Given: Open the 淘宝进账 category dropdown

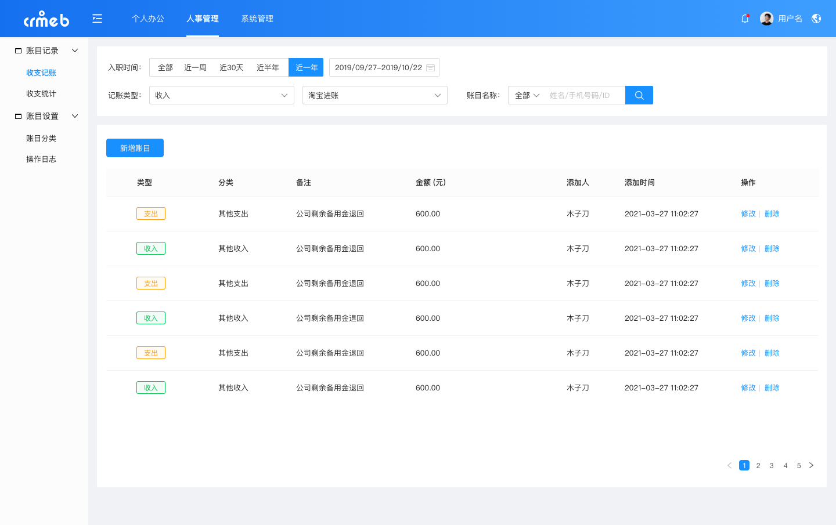Looking at the screenshot, I should tap(375, 95).
